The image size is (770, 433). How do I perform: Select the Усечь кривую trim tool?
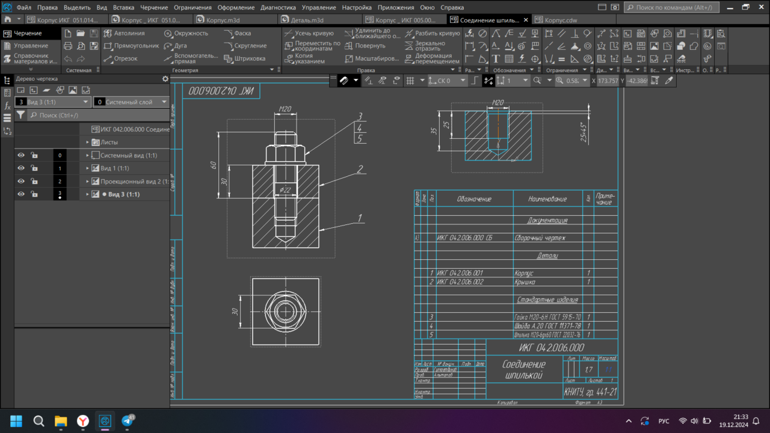tap(308, 33)
